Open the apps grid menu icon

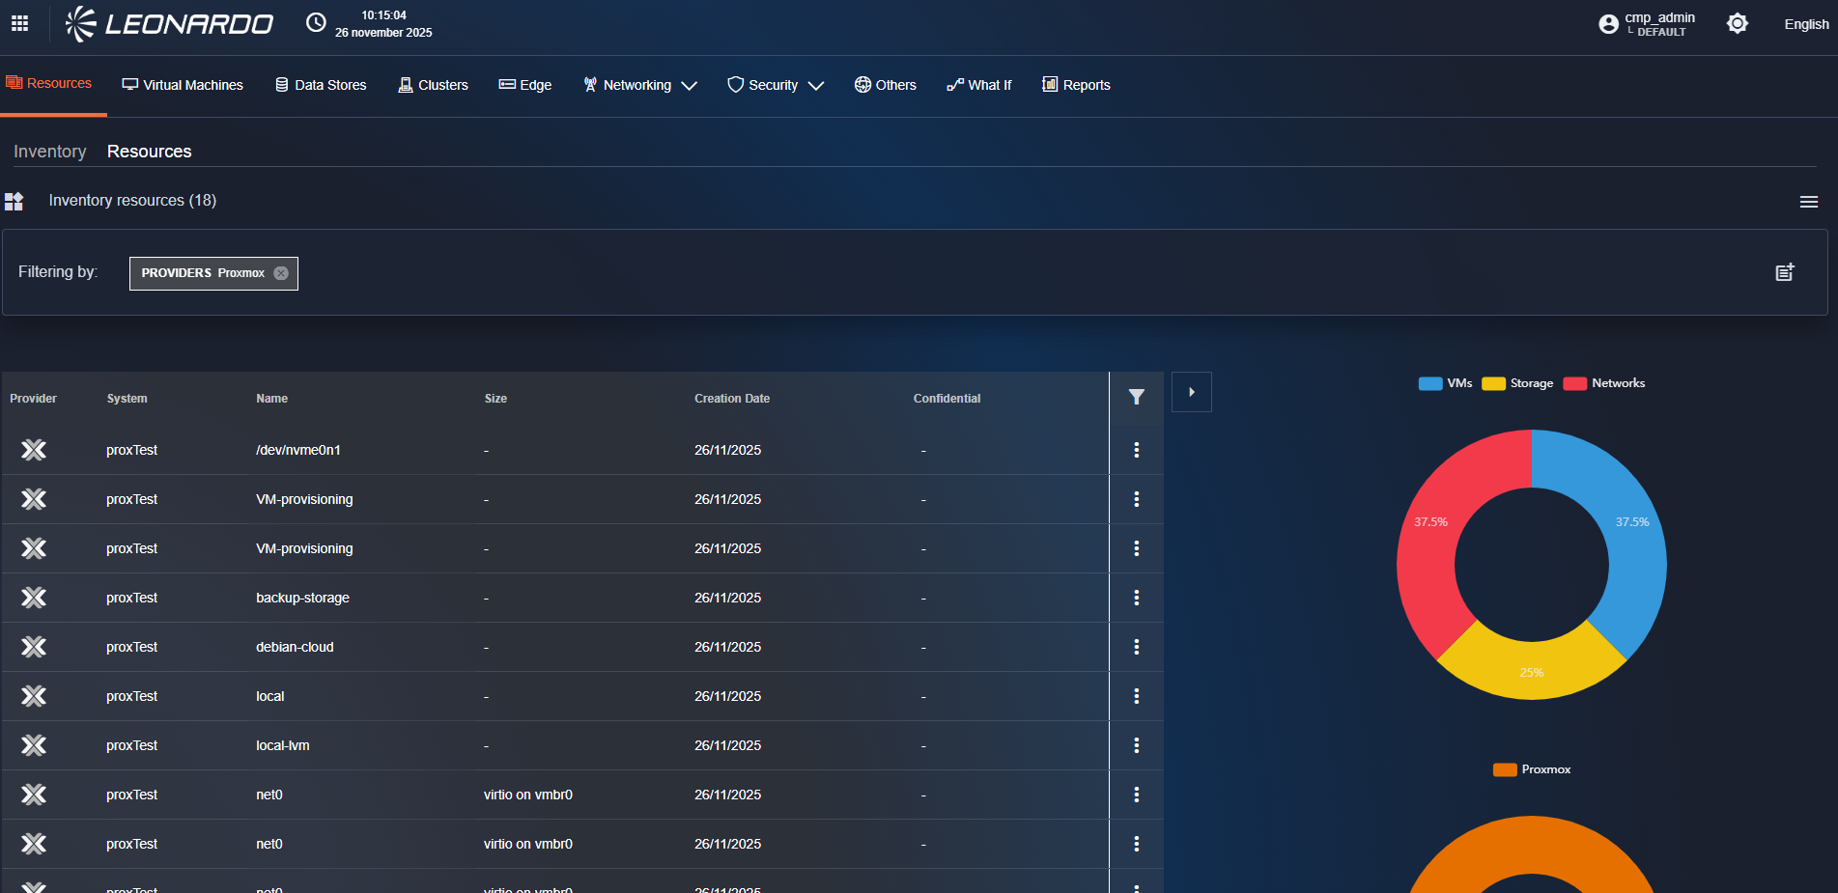point(19,23)
